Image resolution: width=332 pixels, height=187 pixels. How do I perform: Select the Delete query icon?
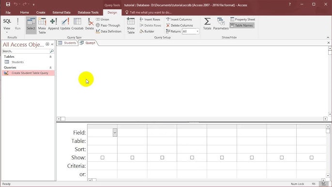point(90,24)
